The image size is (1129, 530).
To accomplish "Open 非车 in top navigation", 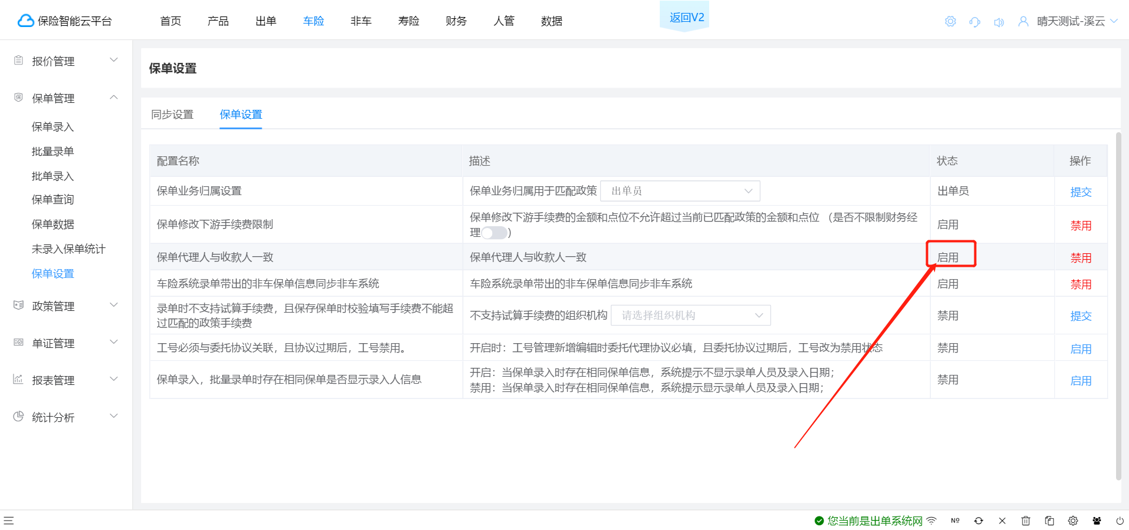I will tap(361, 21).
